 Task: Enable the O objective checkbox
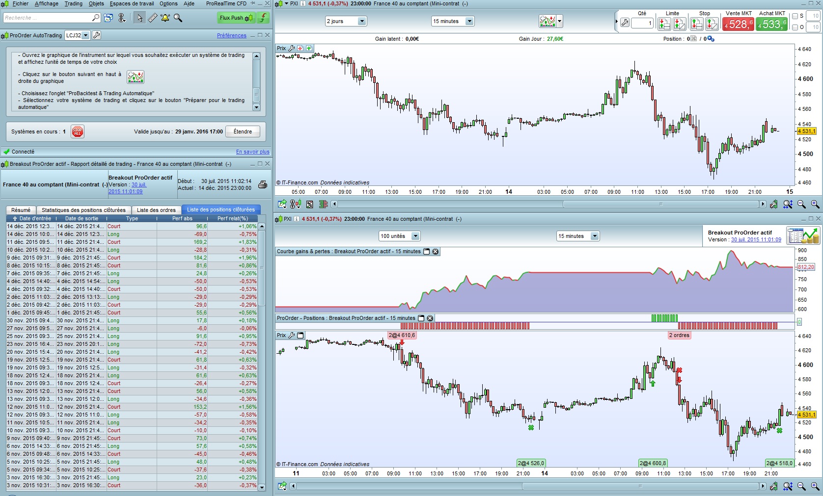[795, 27]
